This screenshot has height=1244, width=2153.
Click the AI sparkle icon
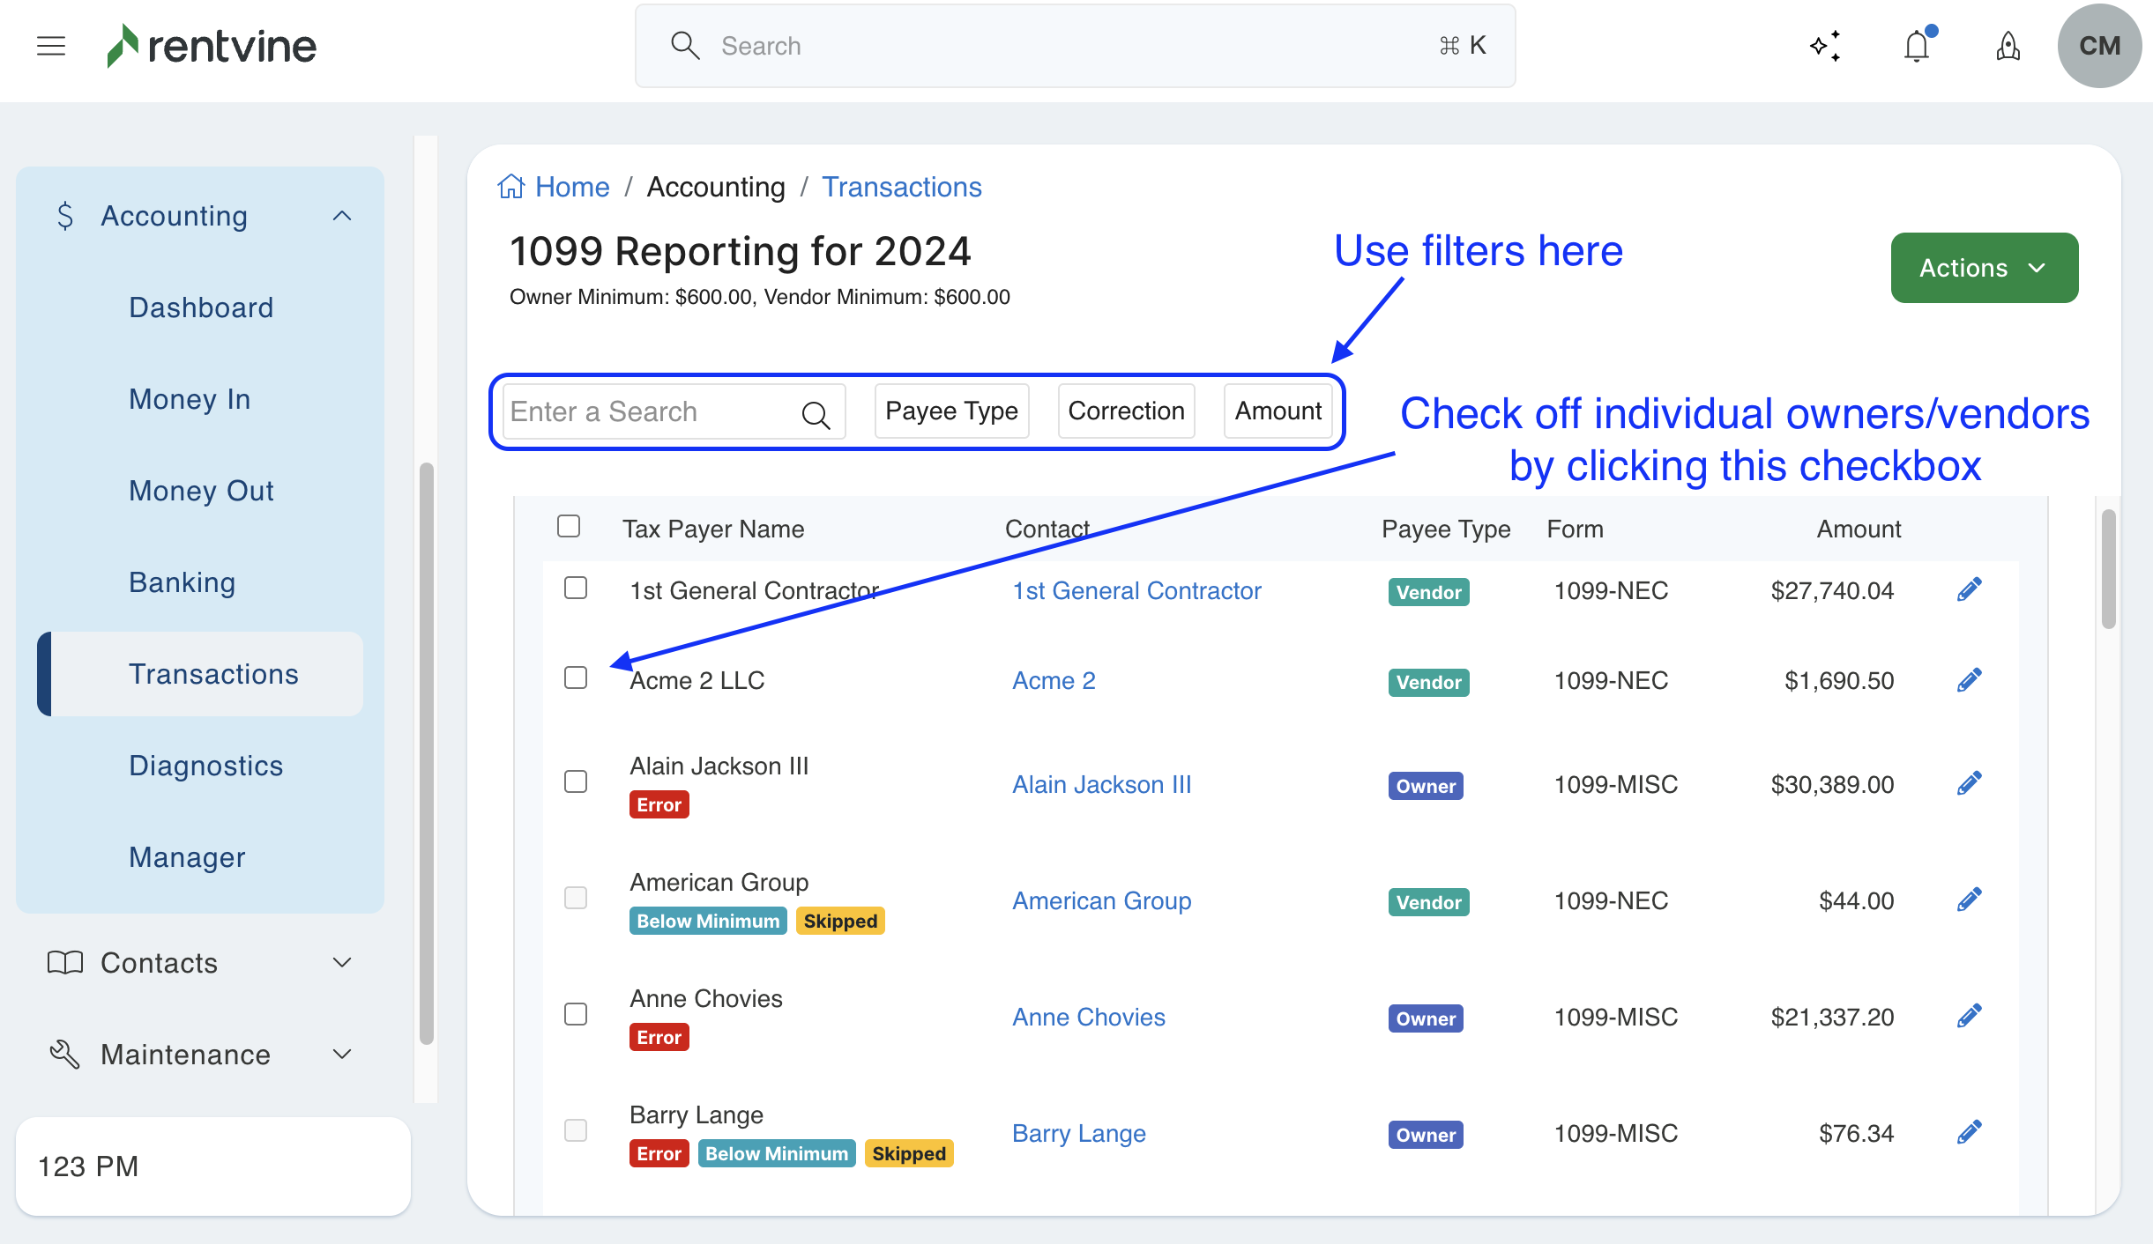click(x=1825, y=46)
